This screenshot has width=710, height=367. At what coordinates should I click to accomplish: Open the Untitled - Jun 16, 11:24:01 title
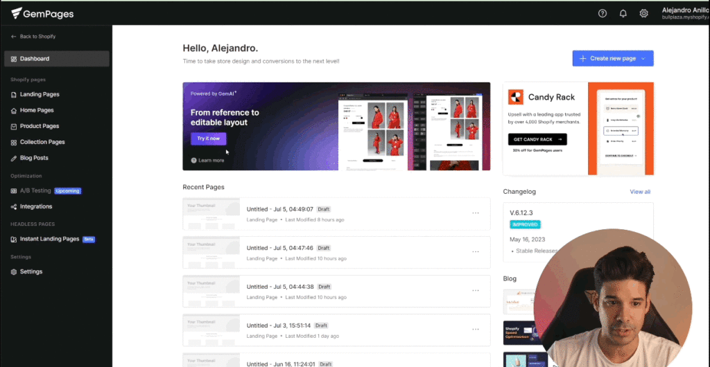tap(280, 364)
